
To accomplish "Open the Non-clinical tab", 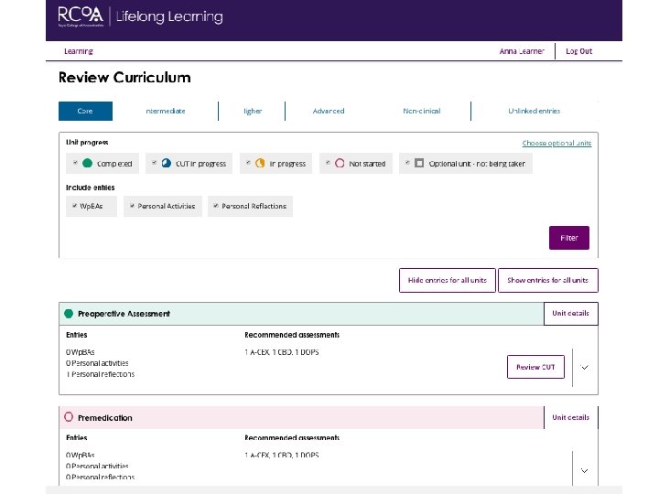I will coord(422,111).
